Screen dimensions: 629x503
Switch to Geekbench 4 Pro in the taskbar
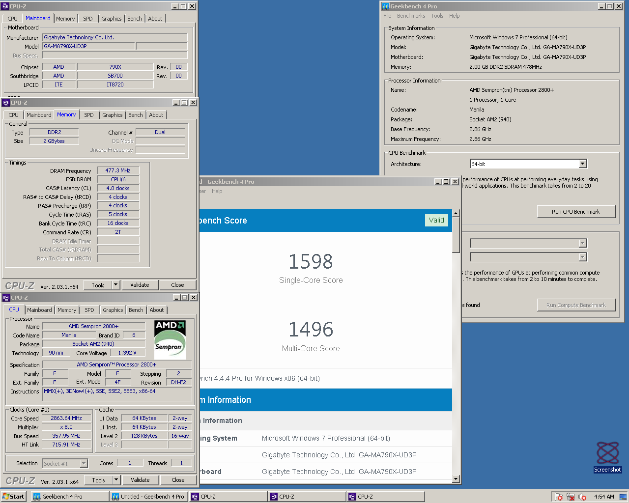69,497
